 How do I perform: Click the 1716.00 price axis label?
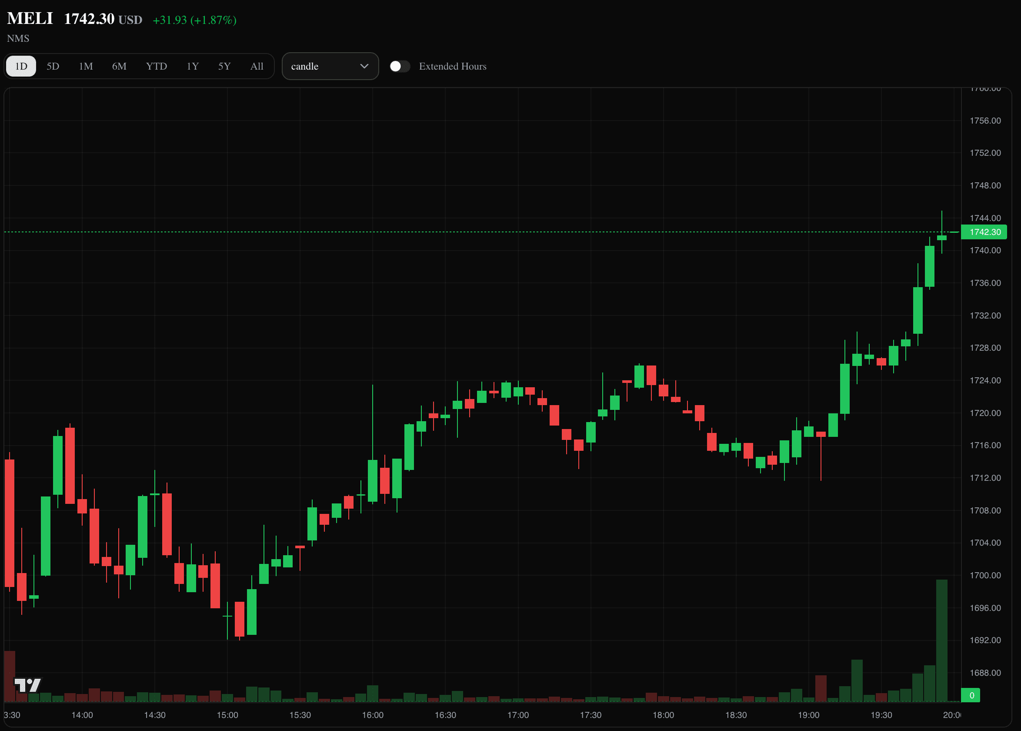pyautogui.click(x=985, y=445)
